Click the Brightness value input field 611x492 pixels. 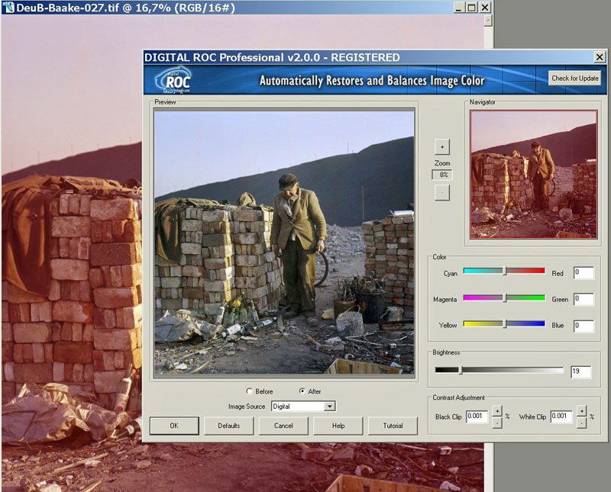(580, 371)
